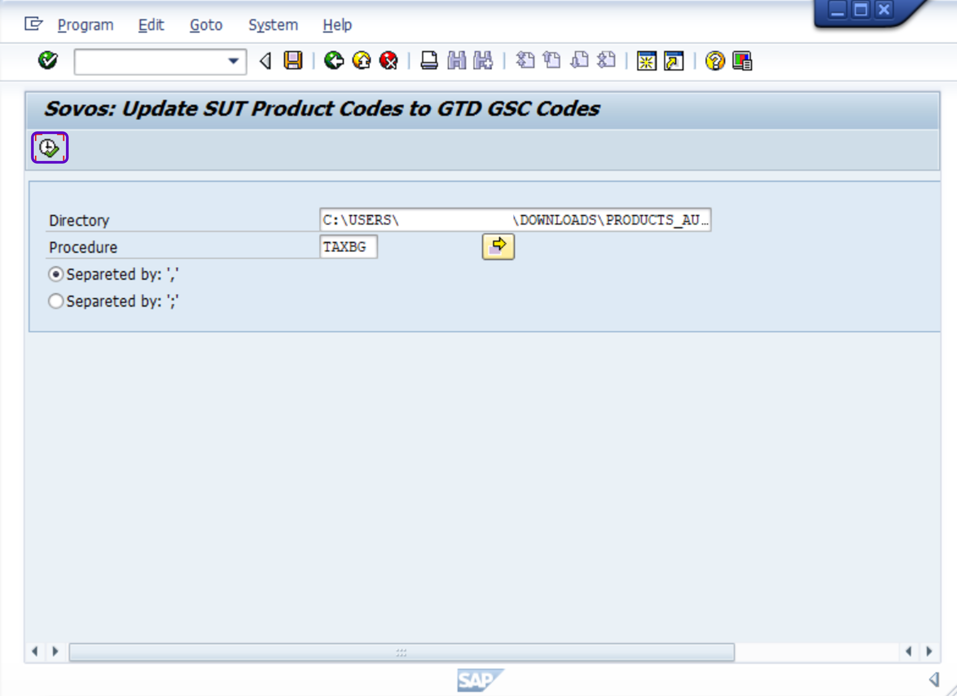Open the Program menu

pos(85,25)
